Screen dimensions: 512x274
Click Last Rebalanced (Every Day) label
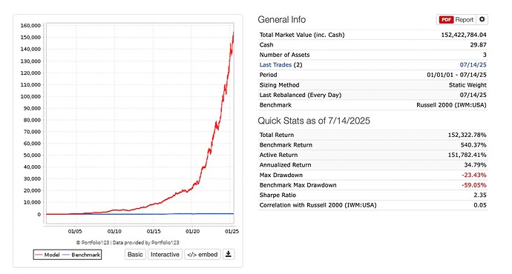301,95
